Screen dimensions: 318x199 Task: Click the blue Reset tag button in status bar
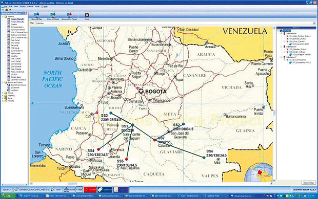tap(105, 190)
